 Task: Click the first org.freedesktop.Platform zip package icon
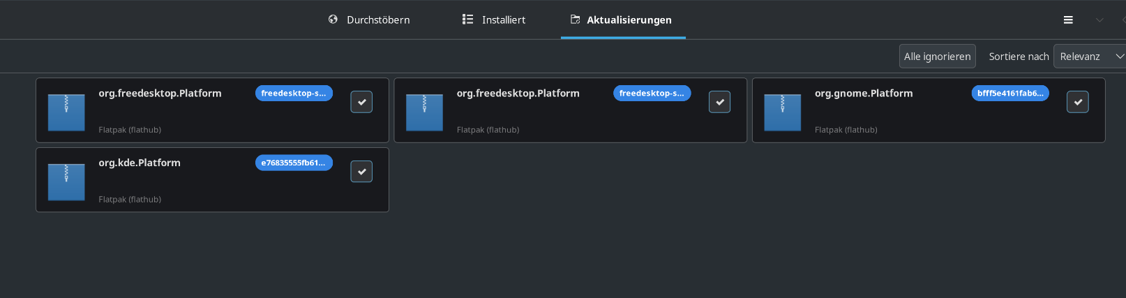pyautogui.click(x=66, y=112)
